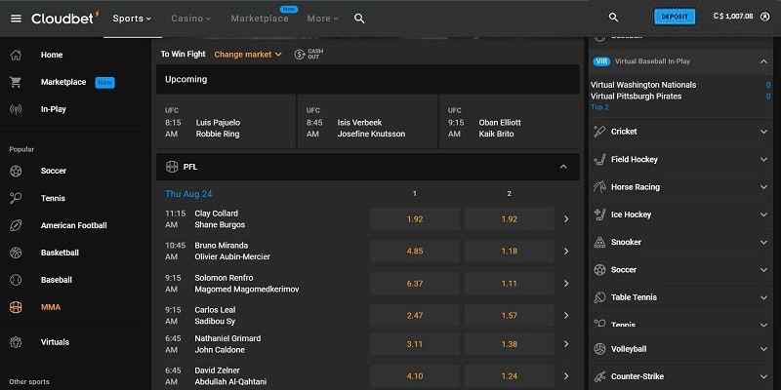This screenshot has width=781, height=390.
Task: Open more markets for Renfro vs Magomedkerimov
Action: pyautogui.click(x=566, y=284)
